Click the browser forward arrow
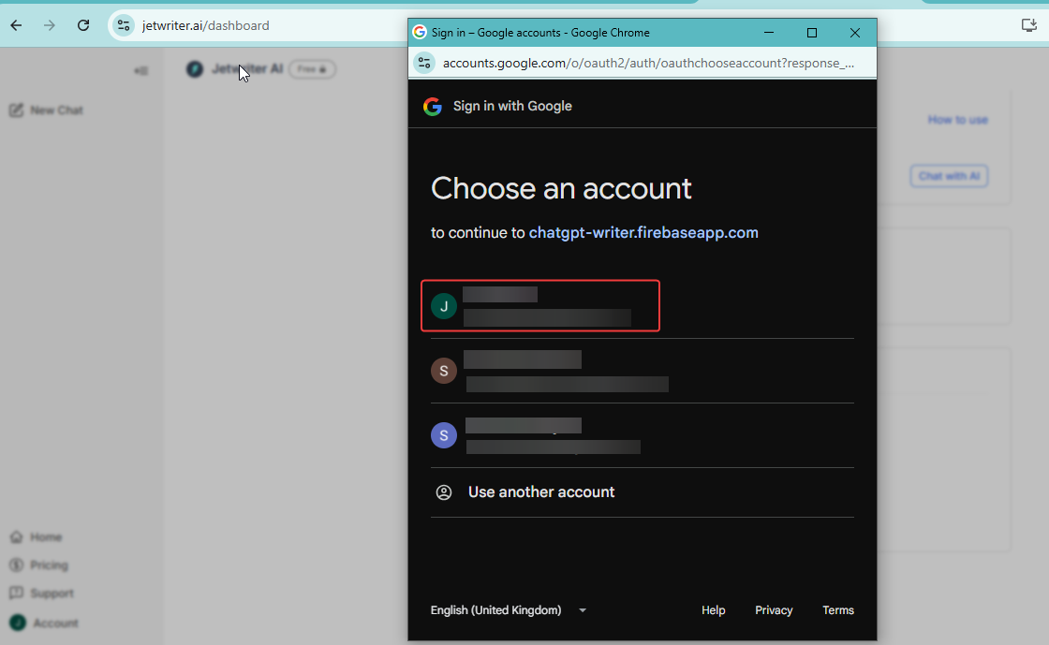1049x645 pixels. (x=50, y=25)
